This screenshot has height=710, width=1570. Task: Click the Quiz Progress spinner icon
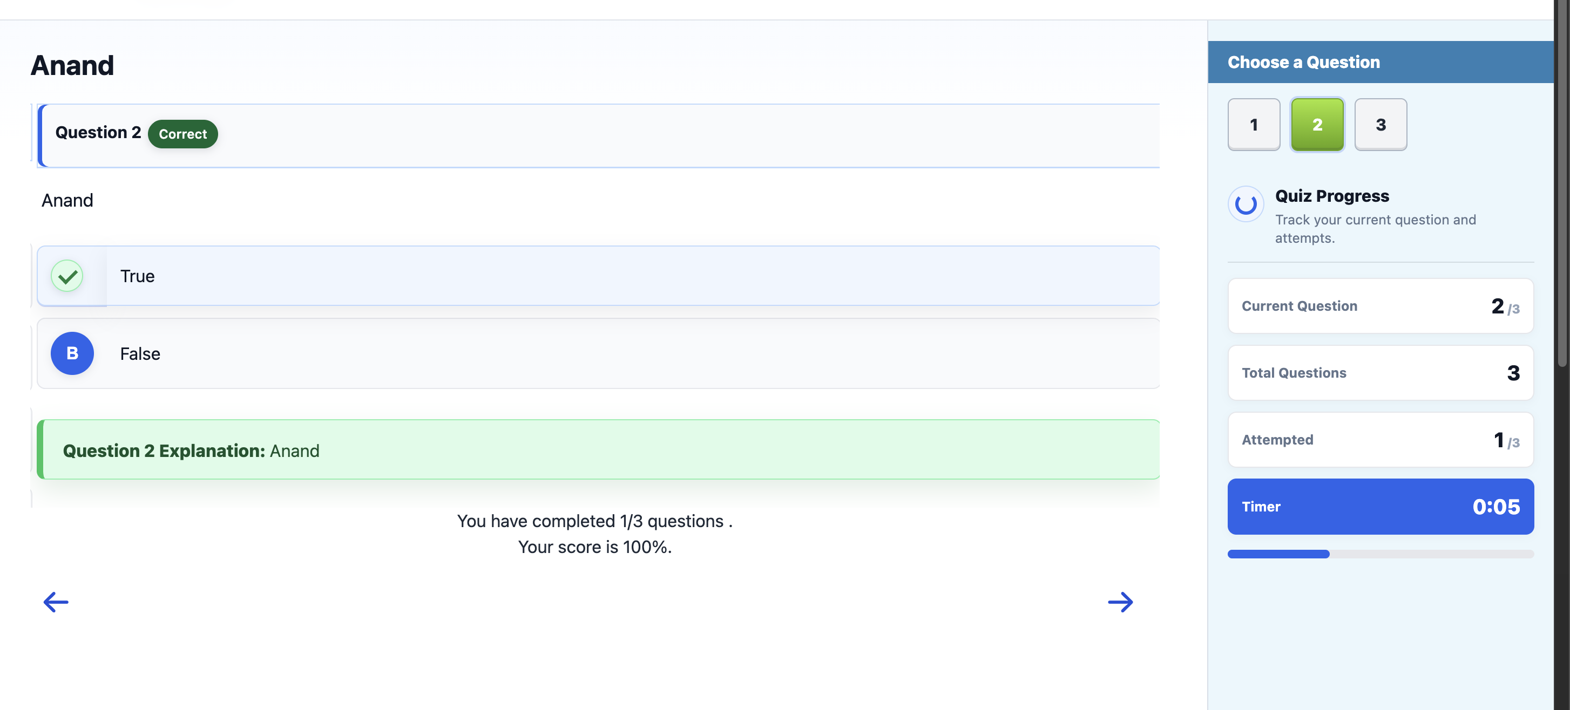point(1245,204)
